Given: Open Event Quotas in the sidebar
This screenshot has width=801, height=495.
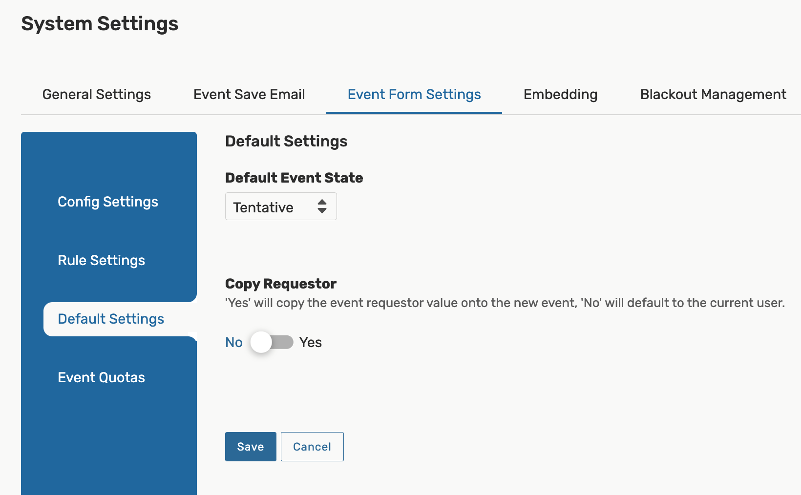Looking at the screenshot, I should pyautogui.click(x=102, y=377).
